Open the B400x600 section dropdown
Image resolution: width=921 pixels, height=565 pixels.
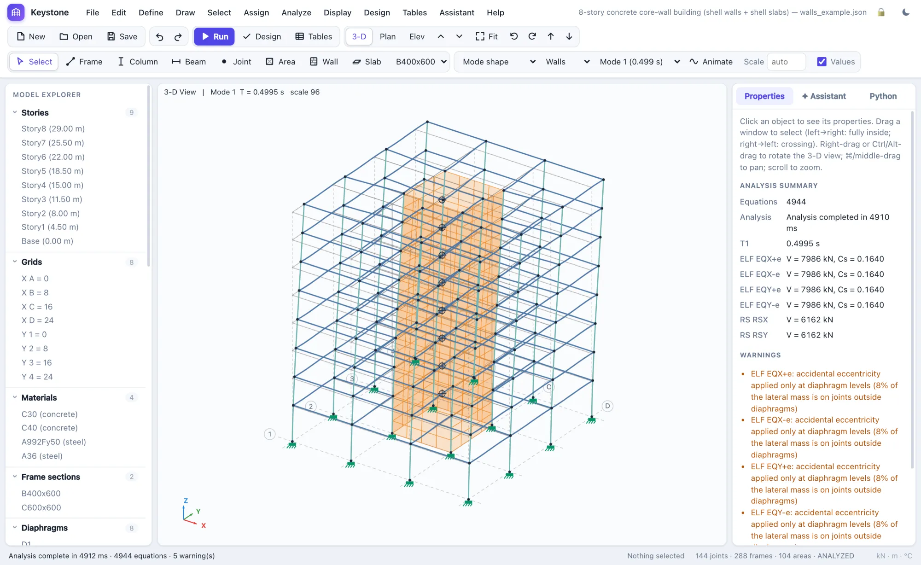[x=421, y=62]
